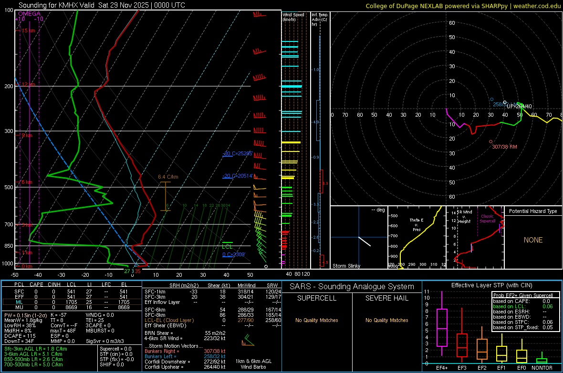Select the '3 km' height marker
Image resolution: width=563 pixels, height=373 pixels.
(27, 225)
